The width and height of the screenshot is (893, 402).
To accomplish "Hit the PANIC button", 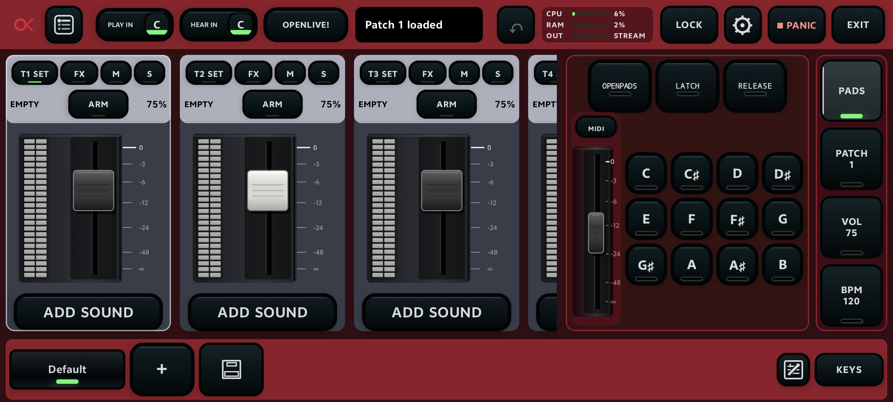I will coord(796,25).
